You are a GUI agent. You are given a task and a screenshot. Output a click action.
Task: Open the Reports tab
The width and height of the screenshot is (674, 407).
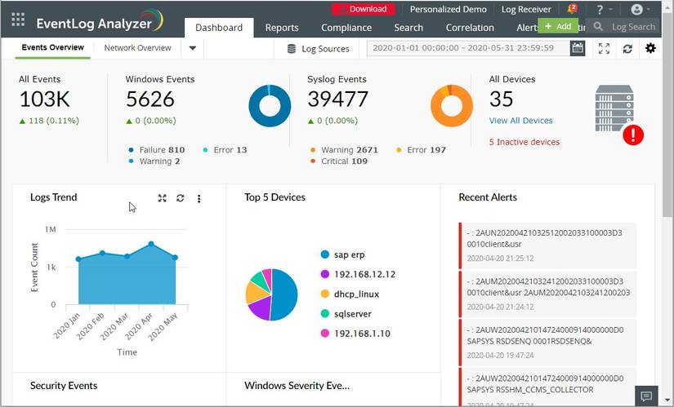click(x=282, y=28)
